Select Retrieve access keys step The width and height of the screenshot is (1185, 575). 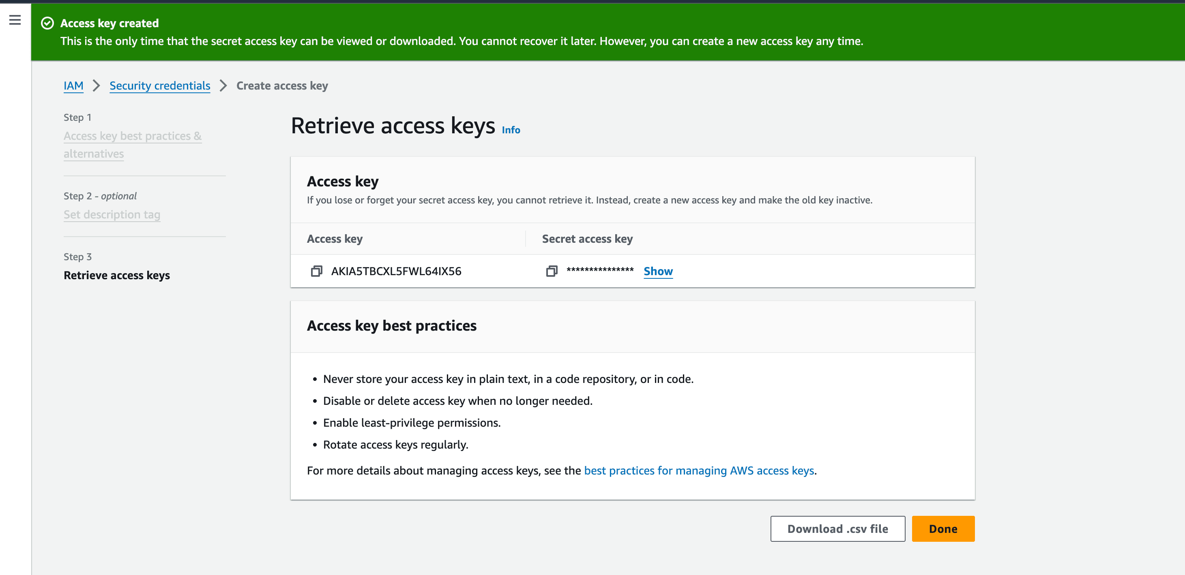pos(116,275)
